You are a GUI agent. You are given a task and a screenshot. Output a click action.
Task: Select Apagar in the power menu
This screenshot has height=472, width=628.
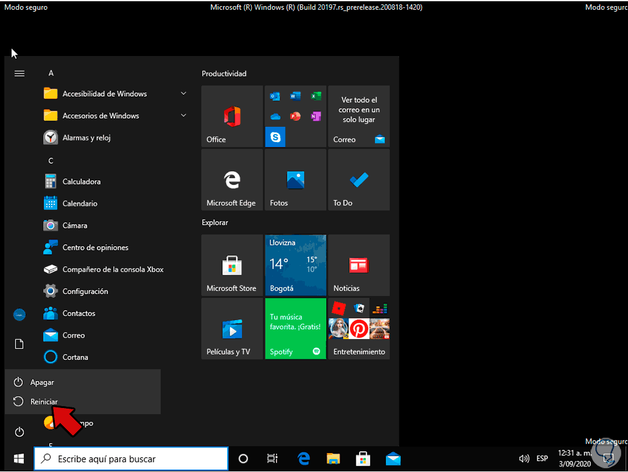coord(83,382)
